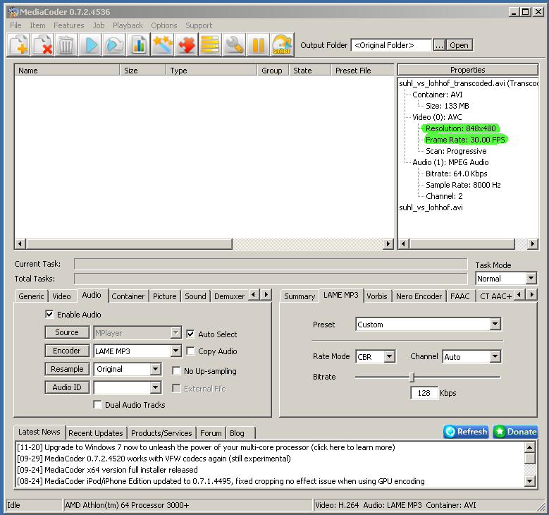This screenshot has height=515, width=549.
Task: Click the blue Play toolbar icon
Action: coord(91,45)
